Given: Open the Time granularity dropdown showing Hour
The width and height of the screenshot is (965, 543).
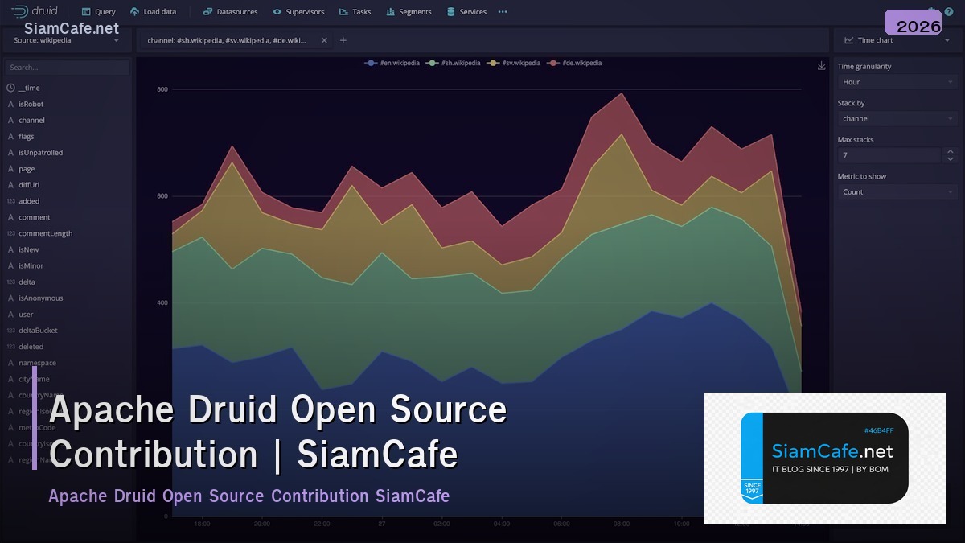Looking at the screenshot, I should click(x=897, y=81).
